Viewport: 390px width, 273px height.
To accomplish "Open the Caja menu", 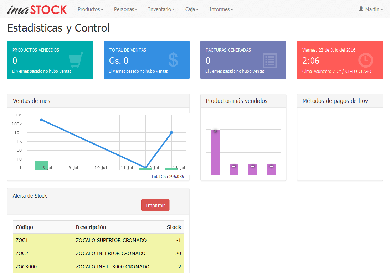I will (x=192, y=9).
